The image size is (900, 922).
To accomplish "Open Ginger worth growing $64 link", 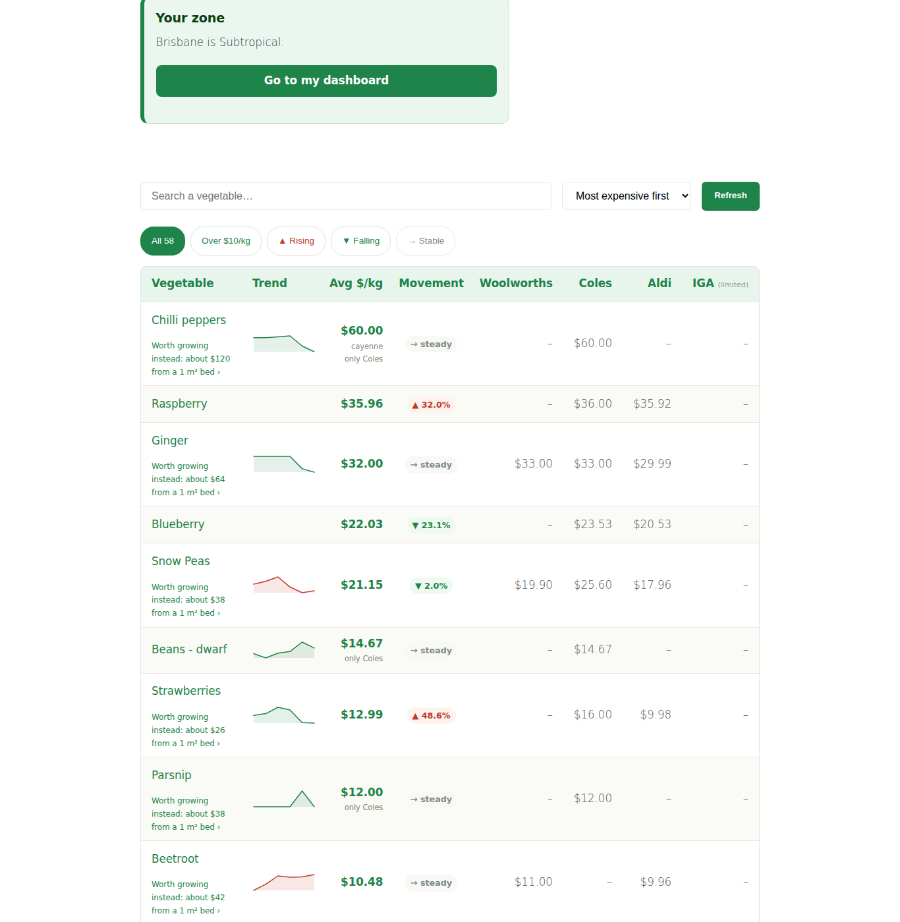I will click(x=188, y=479).
